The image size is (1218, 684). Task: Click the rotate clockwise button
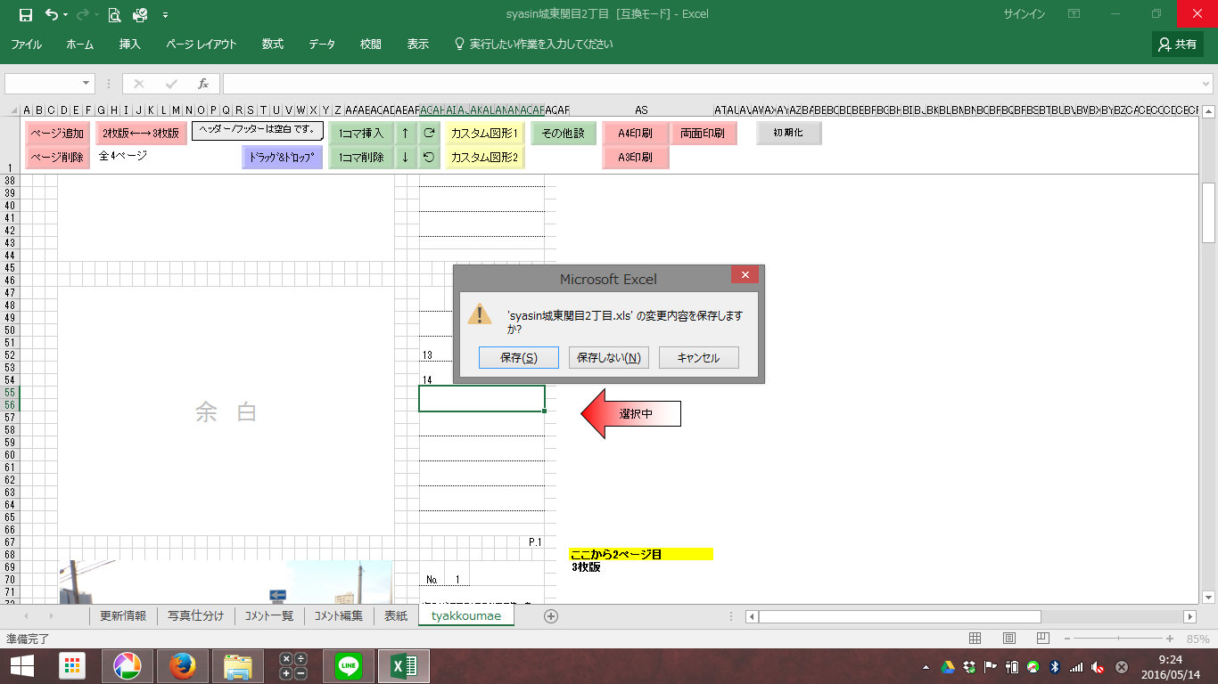coord(429,134)
